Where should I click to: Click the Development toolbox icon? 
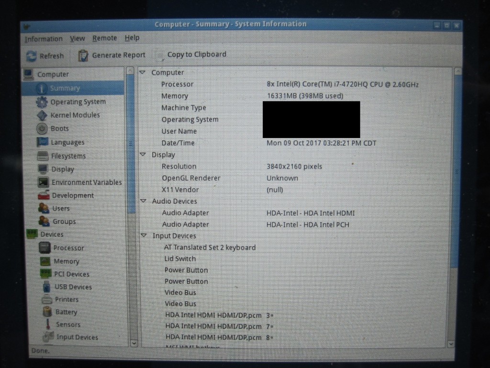click(x=44, y=195)
